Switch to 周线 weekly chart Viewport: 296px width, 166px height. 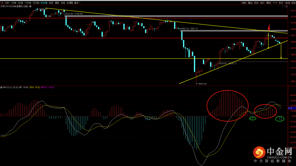pyautogui.click(x=57, y=3)
